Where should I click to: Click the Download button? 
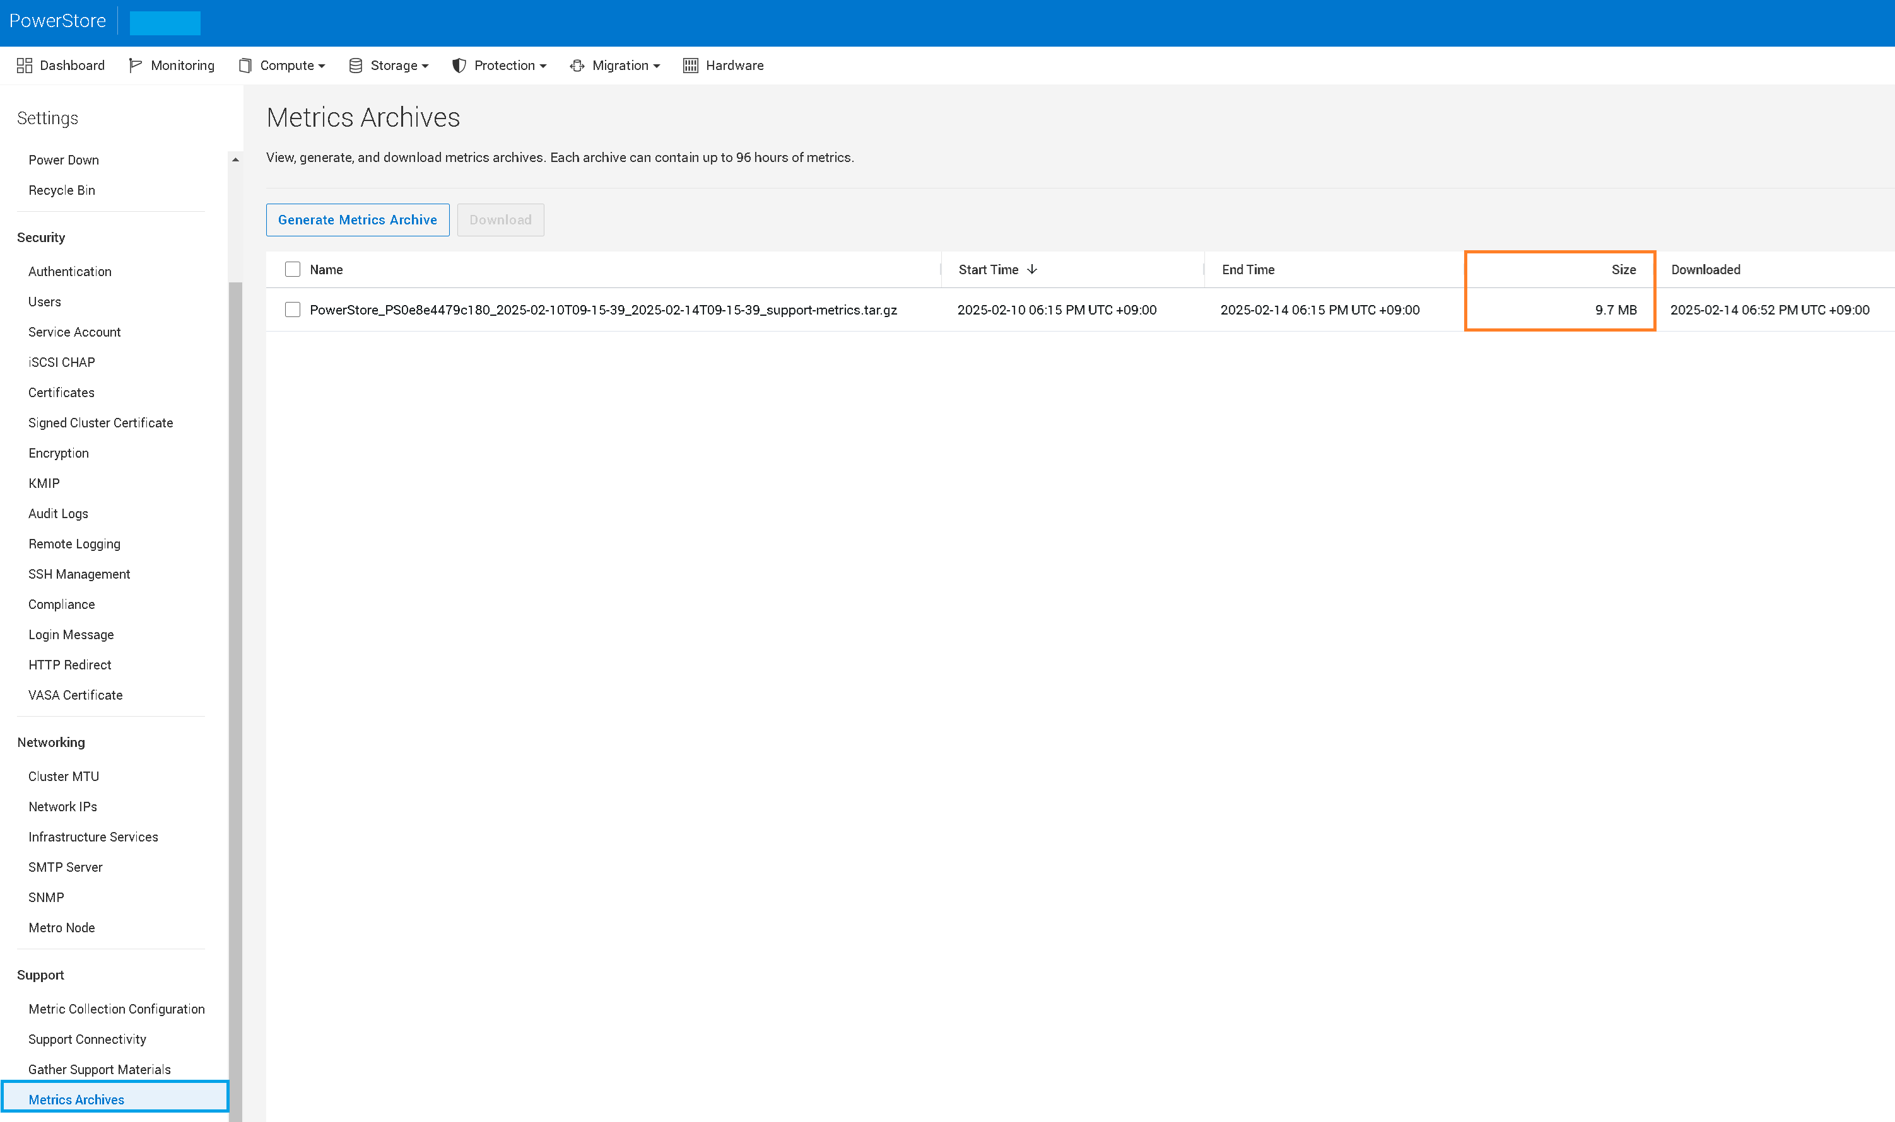500,219
